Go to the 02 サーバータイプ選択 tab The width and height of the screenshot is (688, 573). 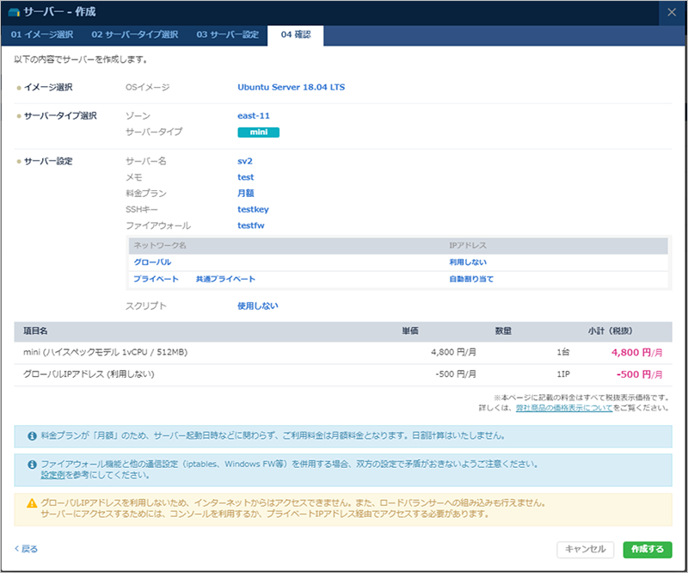pyautogui.click(x=135, y=35)
